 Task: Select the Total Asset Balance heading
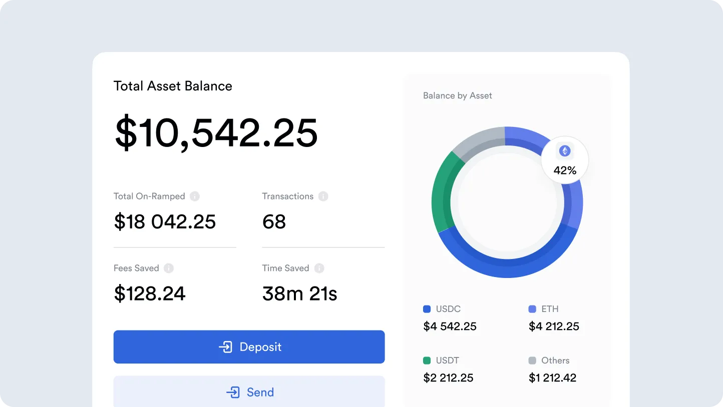coord(173,85)
